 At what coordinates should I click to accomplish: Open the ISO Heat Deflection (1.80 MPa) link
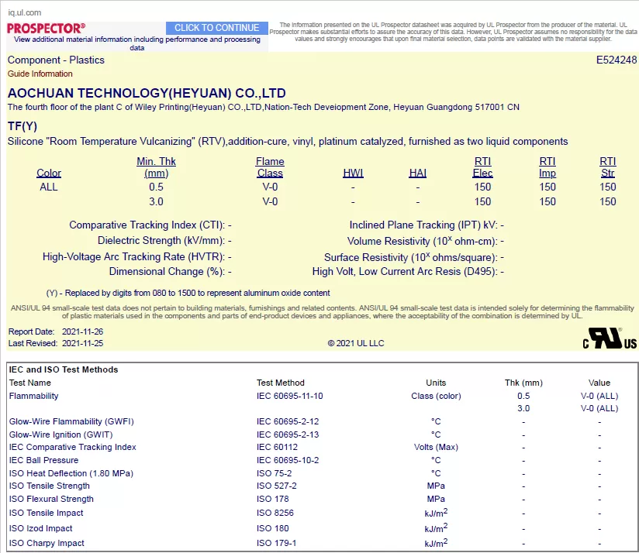click(x=71, y=473)
